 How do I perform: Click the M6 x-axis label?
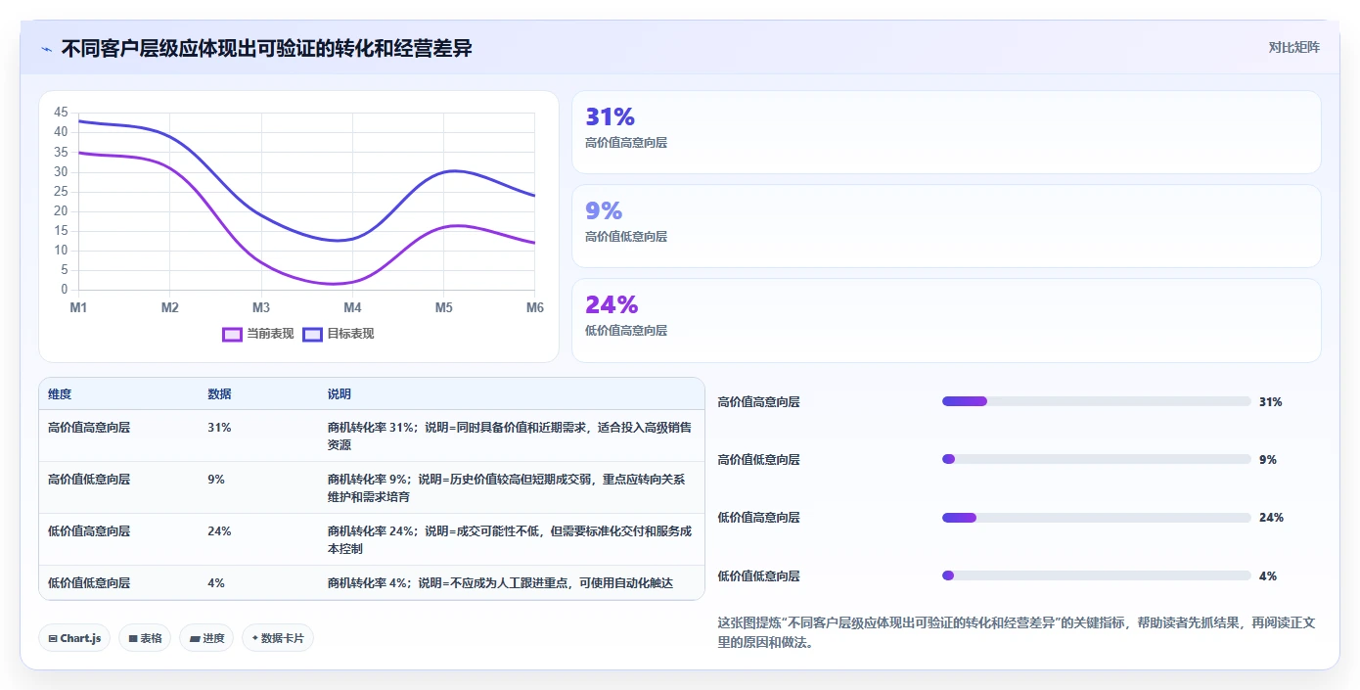coord(535,307)
